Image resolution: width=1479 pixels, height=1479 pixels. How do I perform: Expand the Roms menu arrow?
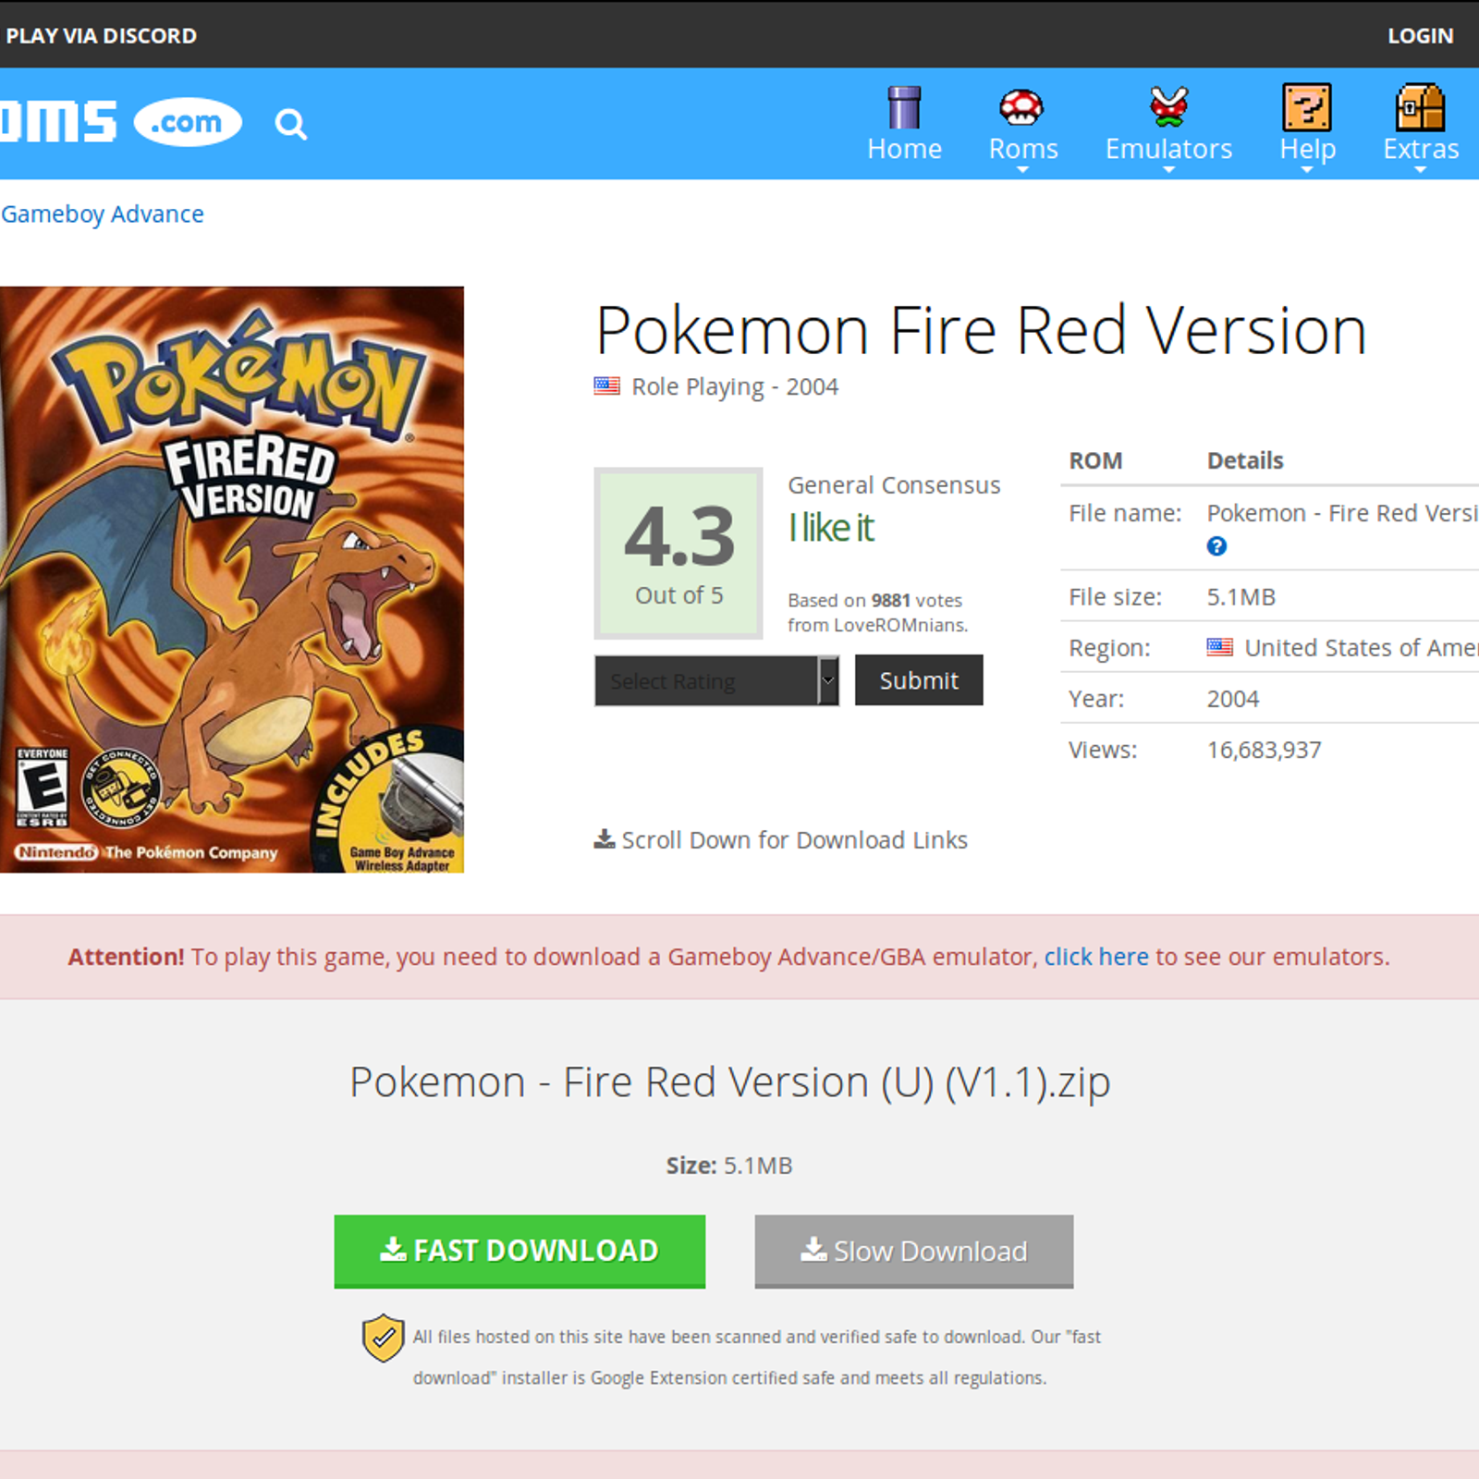(1022, 170)
